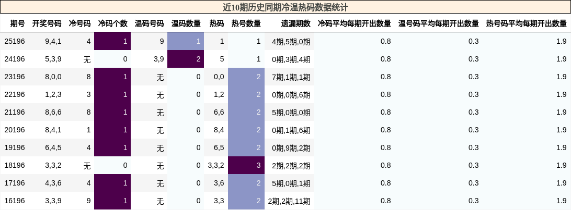Select period number 19196

pos(15,147)
